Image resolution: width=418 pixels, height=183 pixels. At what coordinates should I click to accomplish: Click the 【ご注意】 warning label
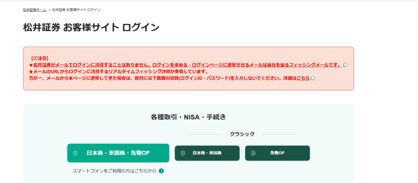pyautogui.click(x=40, y=59)
